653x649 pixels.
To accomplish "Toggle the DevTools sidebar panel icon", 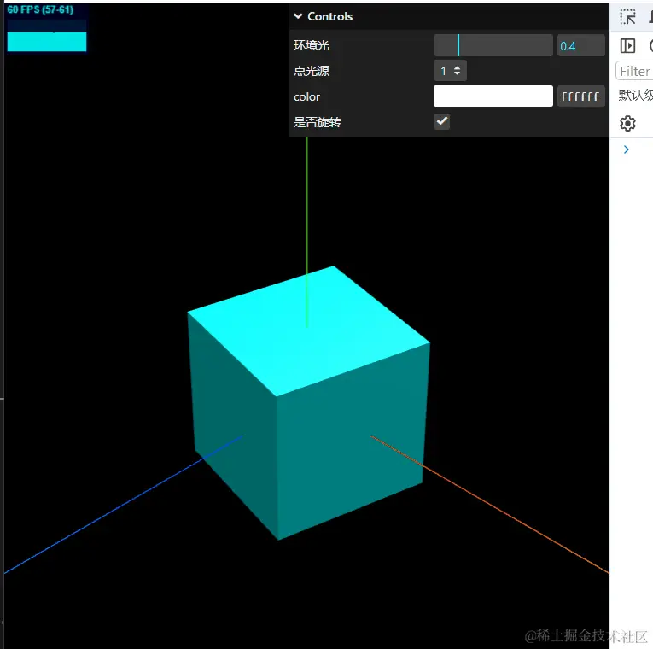I will pos(627,45).
